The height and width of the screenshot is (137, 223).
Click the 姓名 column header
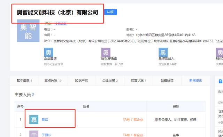click(86, 106)
